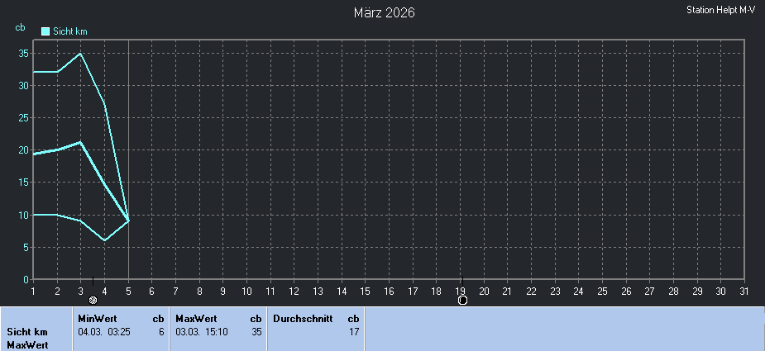
Task: Select the MinWert column header
Action: coord(97,318)
